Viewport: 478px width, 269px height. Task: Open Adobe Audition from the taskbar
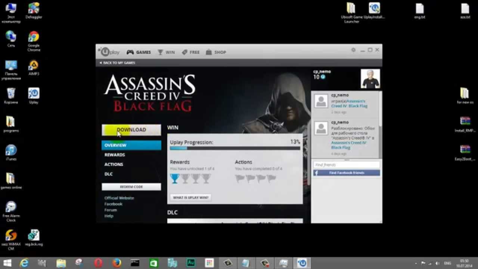191,263
